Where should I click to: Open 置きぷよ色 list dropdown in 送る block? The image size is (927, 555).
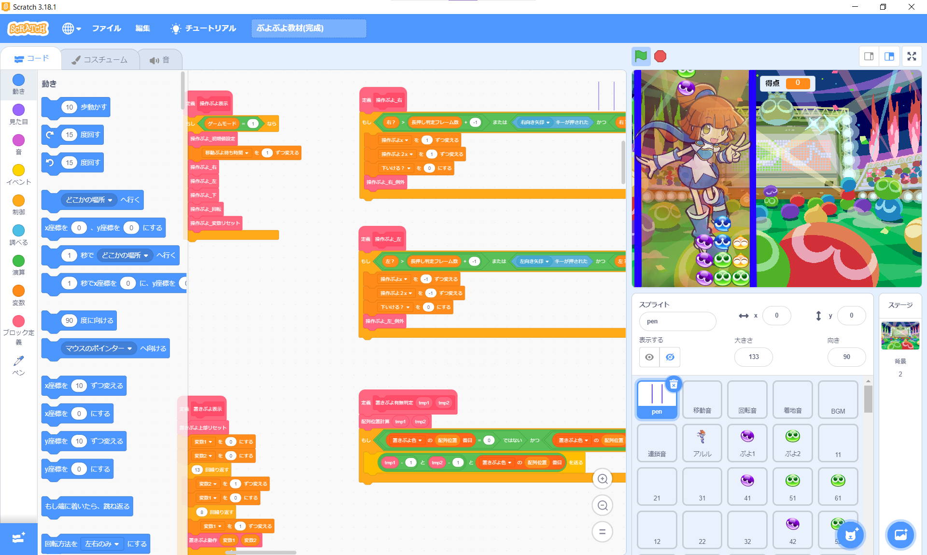(497, 463)
